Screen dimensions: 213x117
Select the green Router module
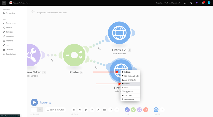74,55
